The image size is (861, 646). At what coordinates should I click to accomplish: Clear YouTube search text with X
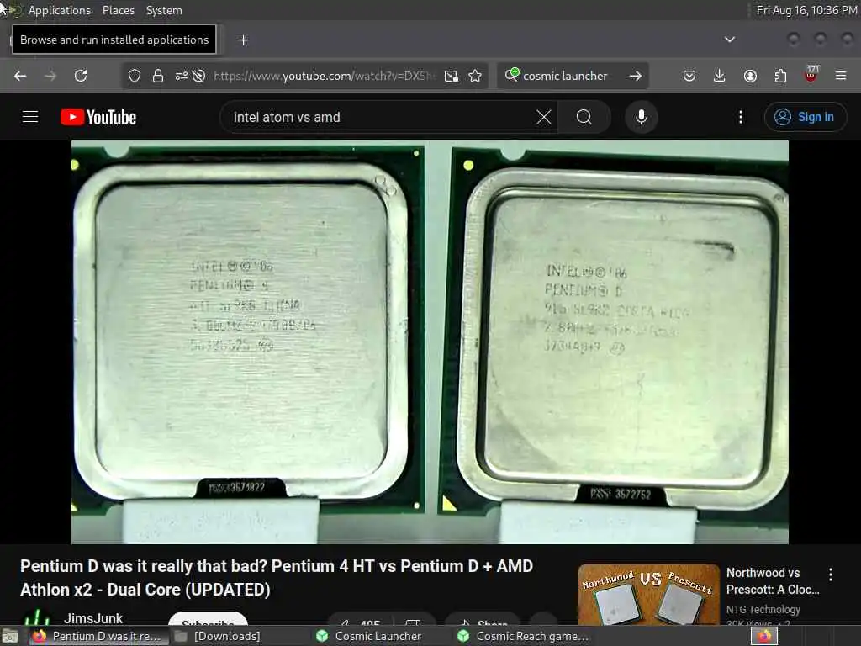point(544,117)
